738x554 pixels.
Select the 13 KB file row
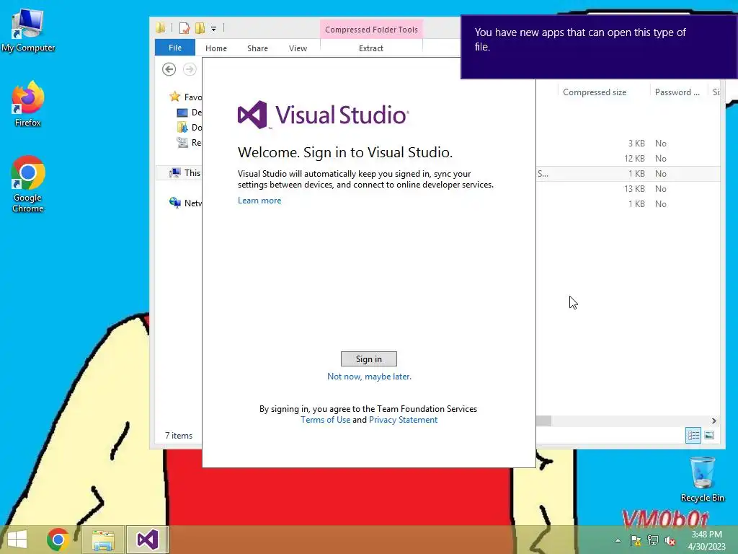tap(628, 188)
